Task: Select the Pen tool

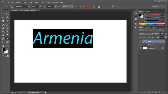Action: point(3,39)
